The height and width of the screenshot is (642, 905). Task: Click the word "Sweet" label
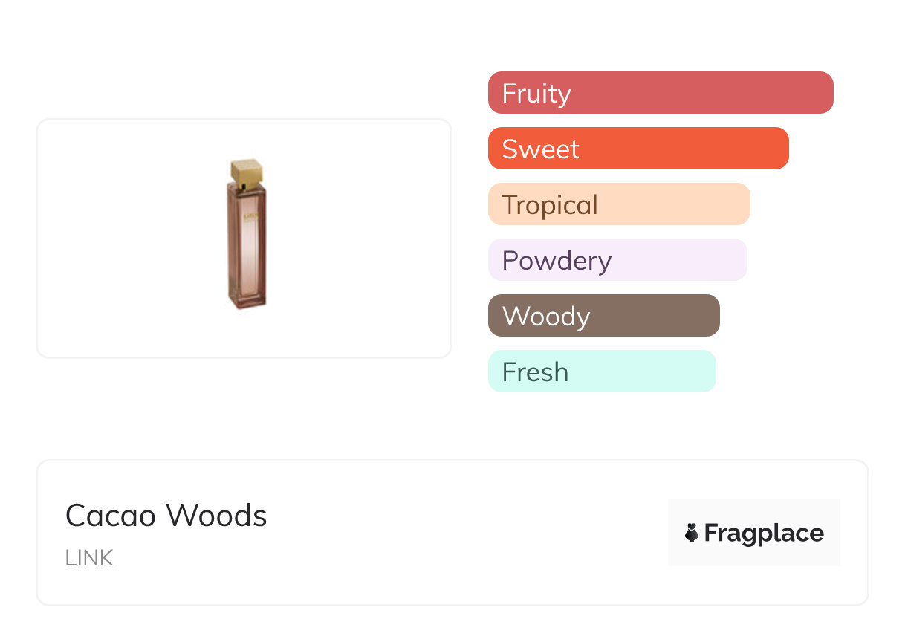pos(540,149)
